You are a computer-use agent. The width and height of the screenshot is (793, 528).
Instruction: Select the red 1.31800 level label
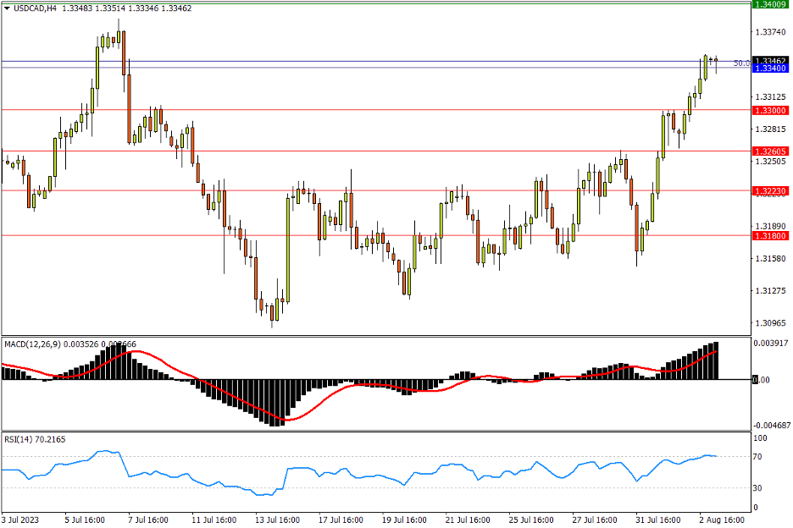click(770, 236)
